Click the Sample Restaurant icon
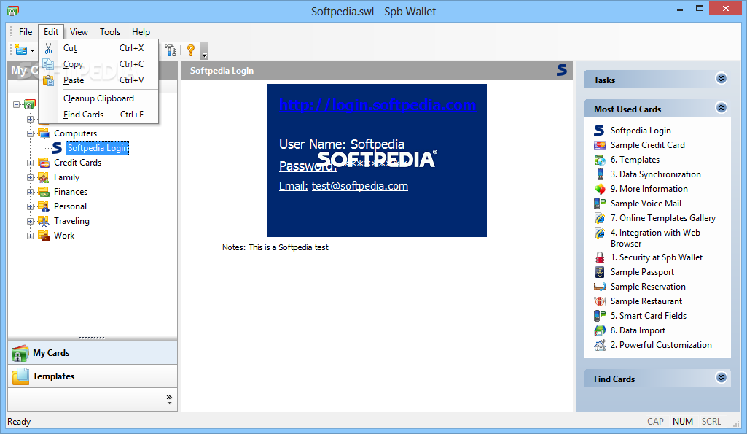Screen dimensions: 747x434 tap(600, 301)
